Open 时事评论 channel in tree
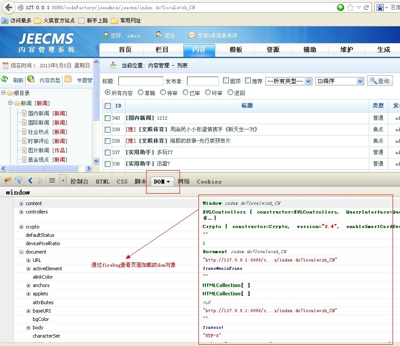Viewport: 400px width, 346px height. (38, 141)
